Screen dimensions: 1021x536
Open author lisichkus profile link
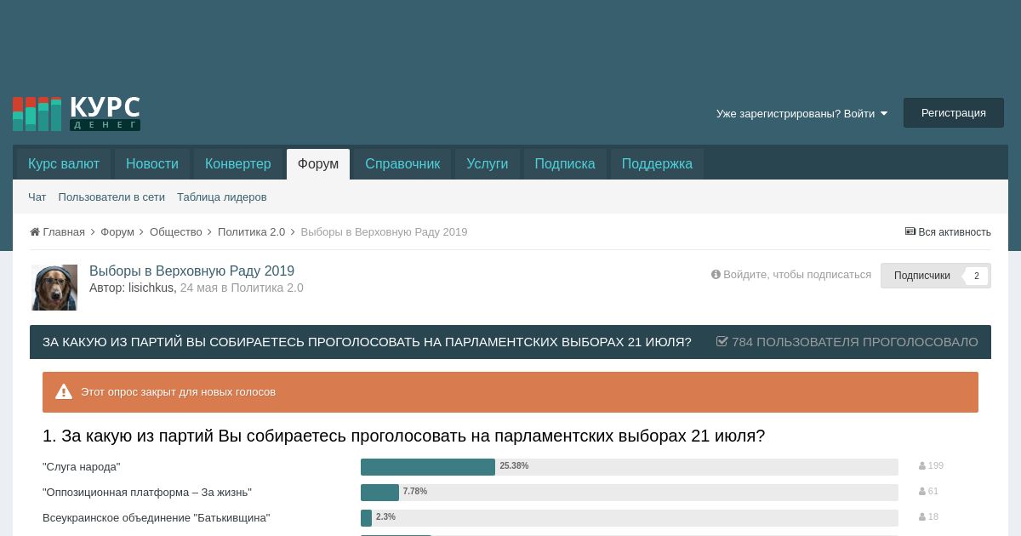[151, 288]
